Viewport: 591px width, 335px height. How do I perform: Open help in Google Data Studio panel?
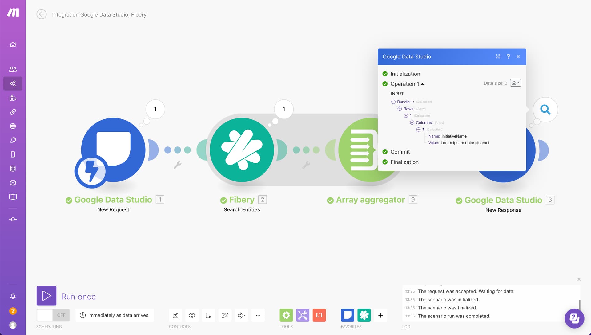508,57
